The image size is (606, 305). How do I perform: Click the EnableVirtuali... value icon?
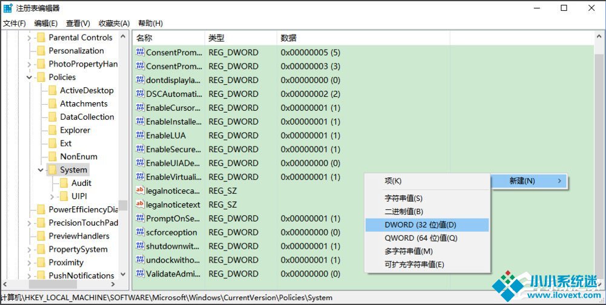(x=140, y=177)
